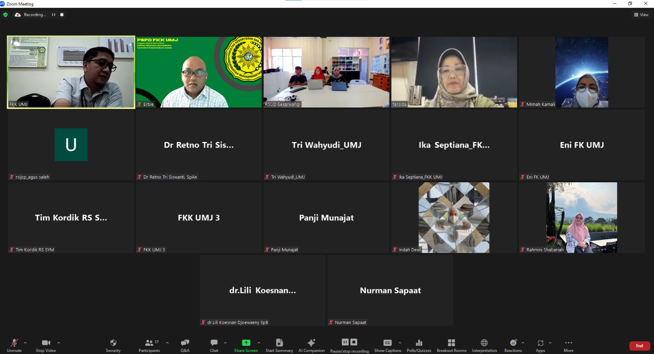Open Breakout Rooms
This screenshot has width=654, height=354.
[x=451, y=345]
